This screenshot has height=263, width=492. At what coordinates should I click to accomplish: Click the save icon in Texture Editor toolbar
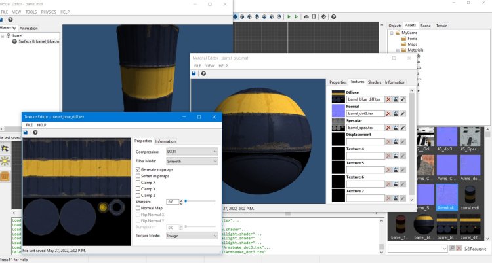pyautogui.click(x=27, y=132)
